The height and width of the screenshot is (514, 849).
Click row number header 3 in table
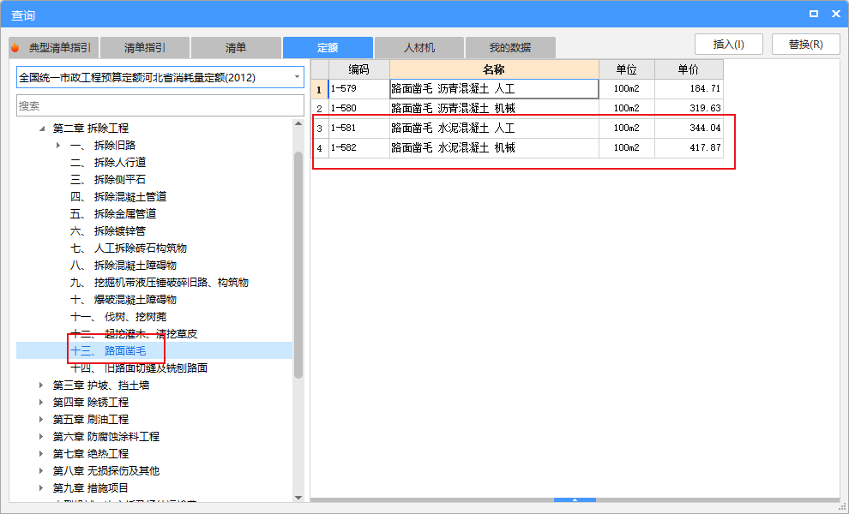point(320,128)
